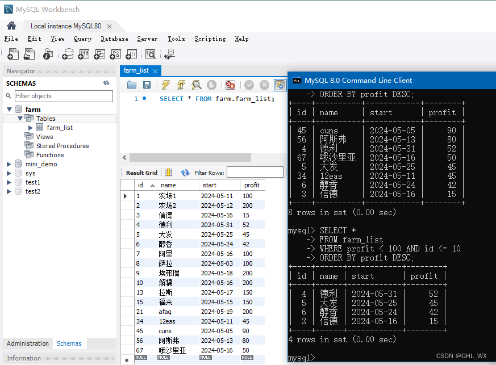
Task: Collapse the farm schema node
Action: click(x=10, y=110)
